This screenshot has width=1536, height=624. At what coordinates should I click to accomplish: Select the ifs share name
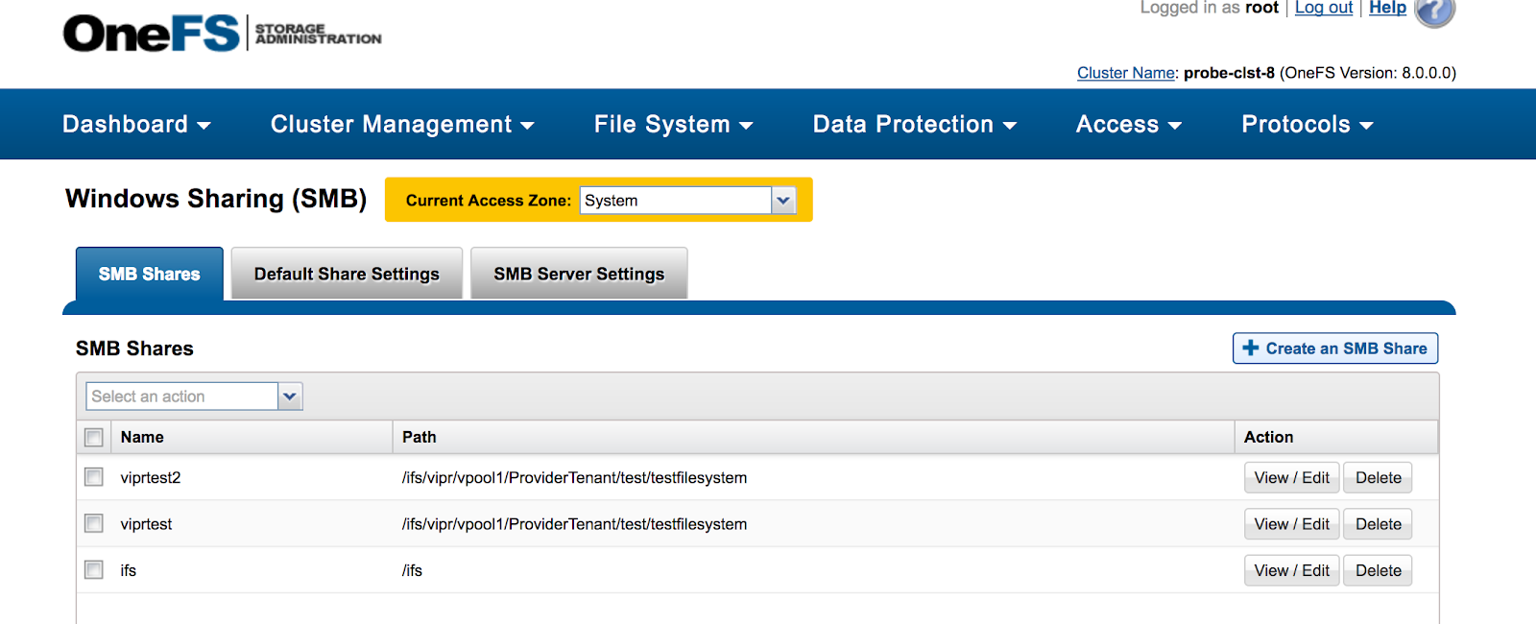tap(129, 570)
